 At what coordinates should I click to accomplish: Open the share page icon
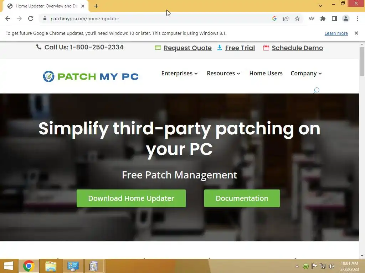[286, 18]
